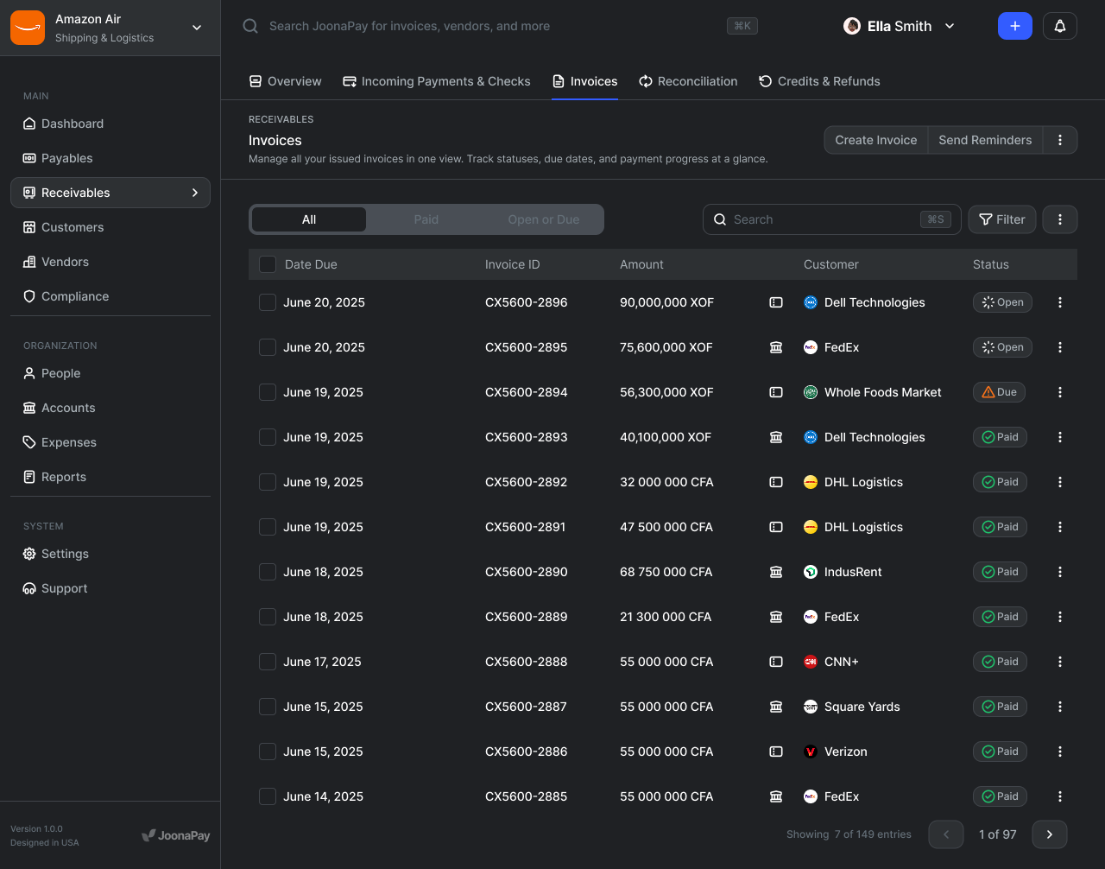The image size is (1105, 869).
Task: Open more options next to Send Reminders
Action: click(x=1060, y=140)
